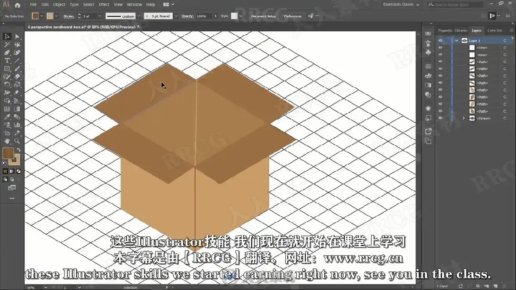Select the Hand tool
The width and height of the screenshot is (516, 290).
pos(7,141)
